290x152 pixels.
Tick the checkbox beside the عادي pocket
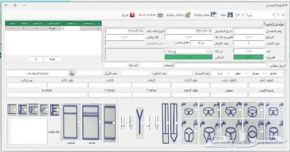tap(100, 122)
